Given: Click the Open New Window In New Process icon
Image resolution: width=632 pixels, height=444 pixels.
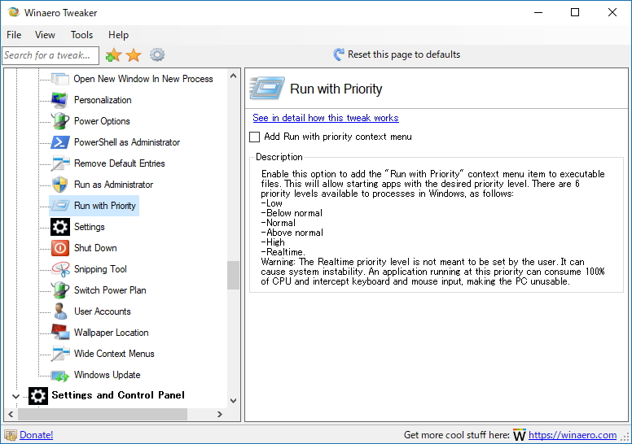Looking at the screenshot, I should coord(60,79).
